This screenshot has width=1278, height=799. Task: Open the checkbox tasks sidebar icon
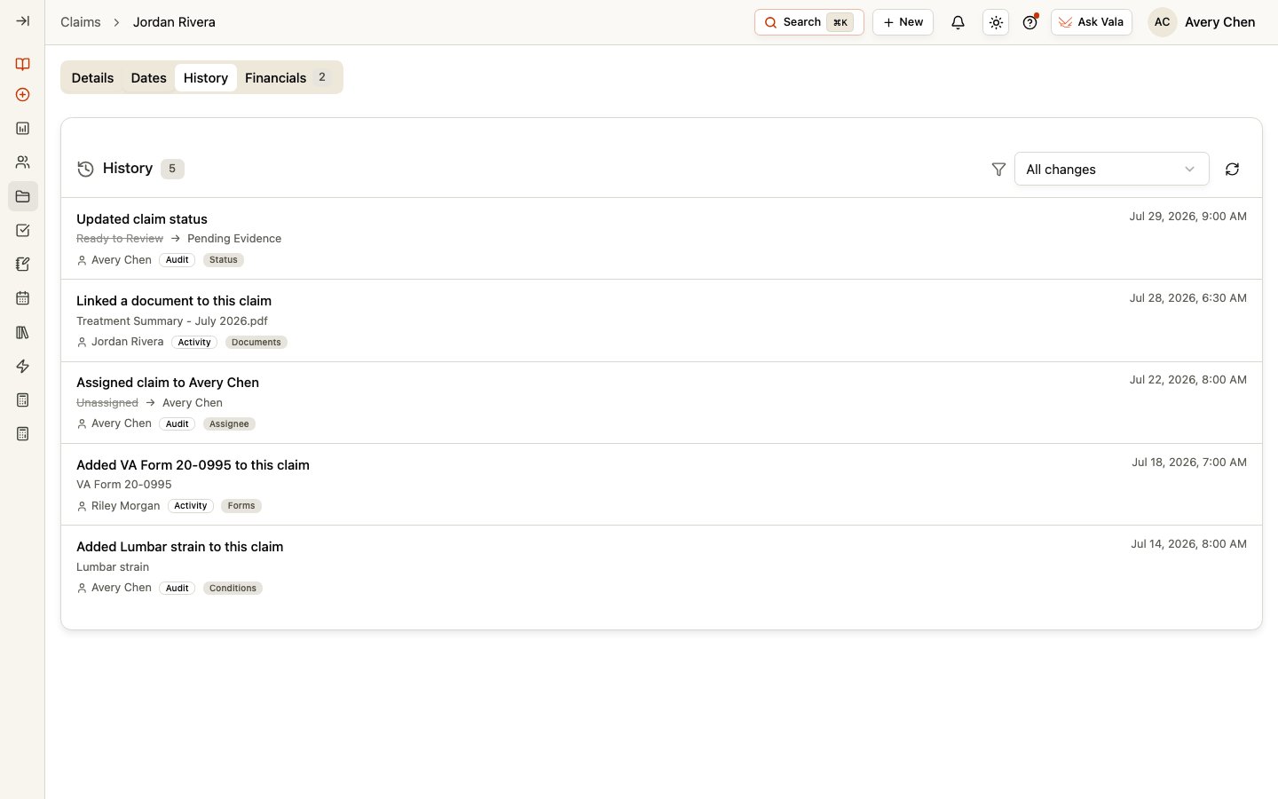pos(23,231)
